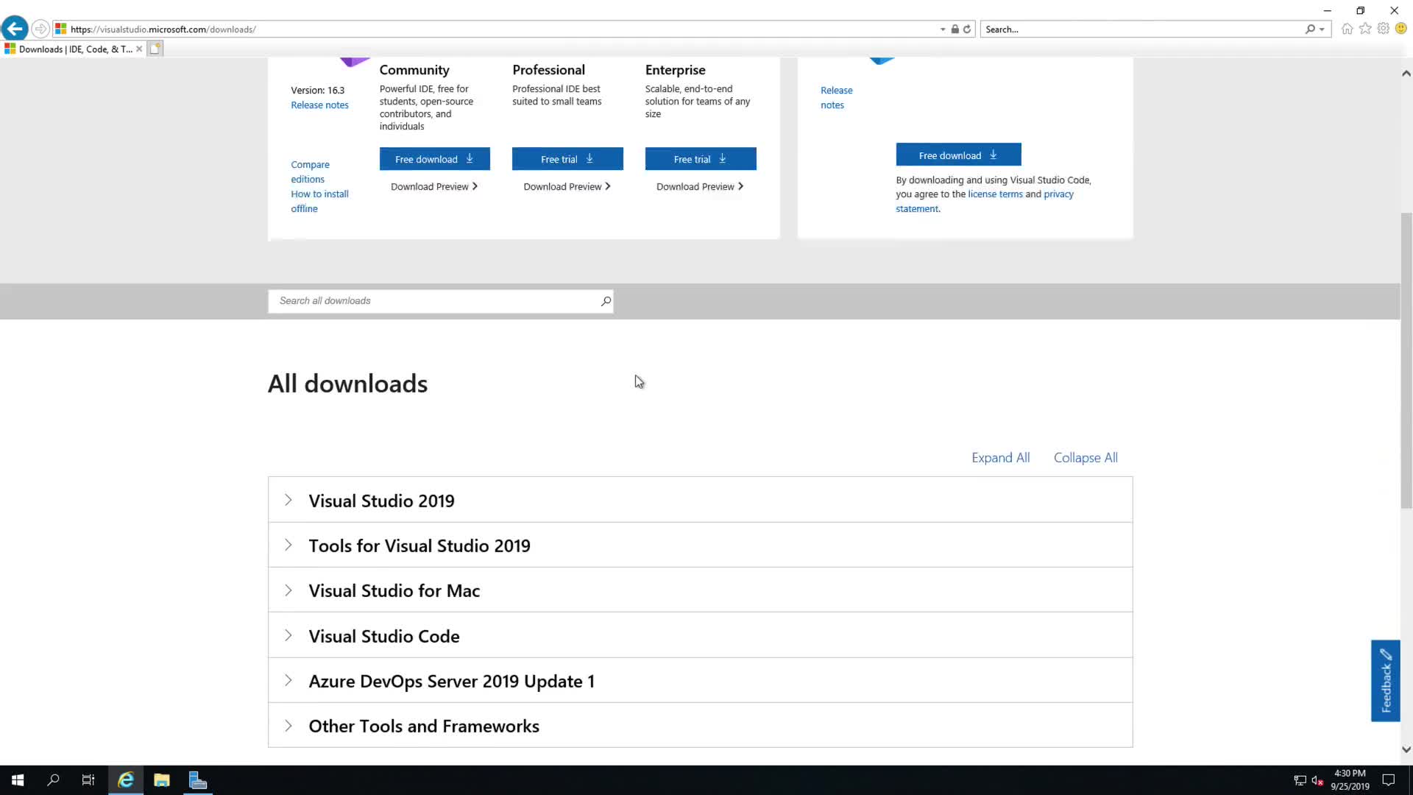The image size is (1413, 795).
Task: Open a new blank browser tab
Action: (155, 49)
